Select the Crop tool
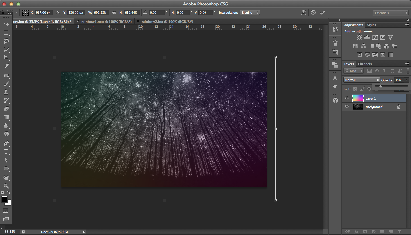Screen dimensions: 411x235 [6, 58]
